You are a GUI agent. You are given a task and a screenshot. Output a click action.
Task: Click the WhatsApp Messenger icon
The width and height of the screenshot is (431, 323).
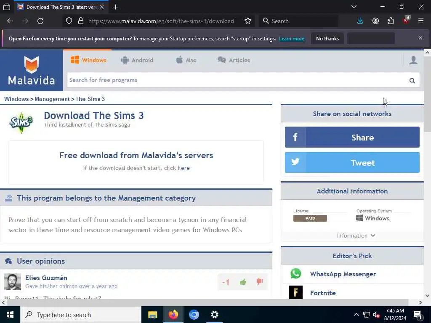pos(296,273)
